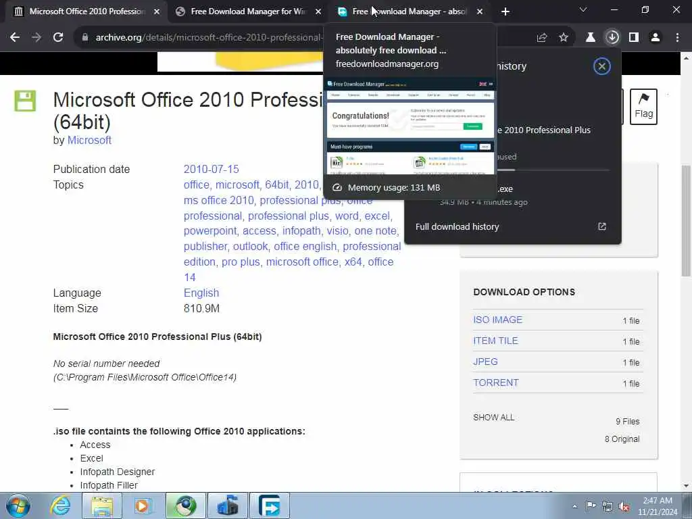Open a new browser tab
Viewport: 692px width, 519px height.
pyautogui.click(x=505, y=12)
